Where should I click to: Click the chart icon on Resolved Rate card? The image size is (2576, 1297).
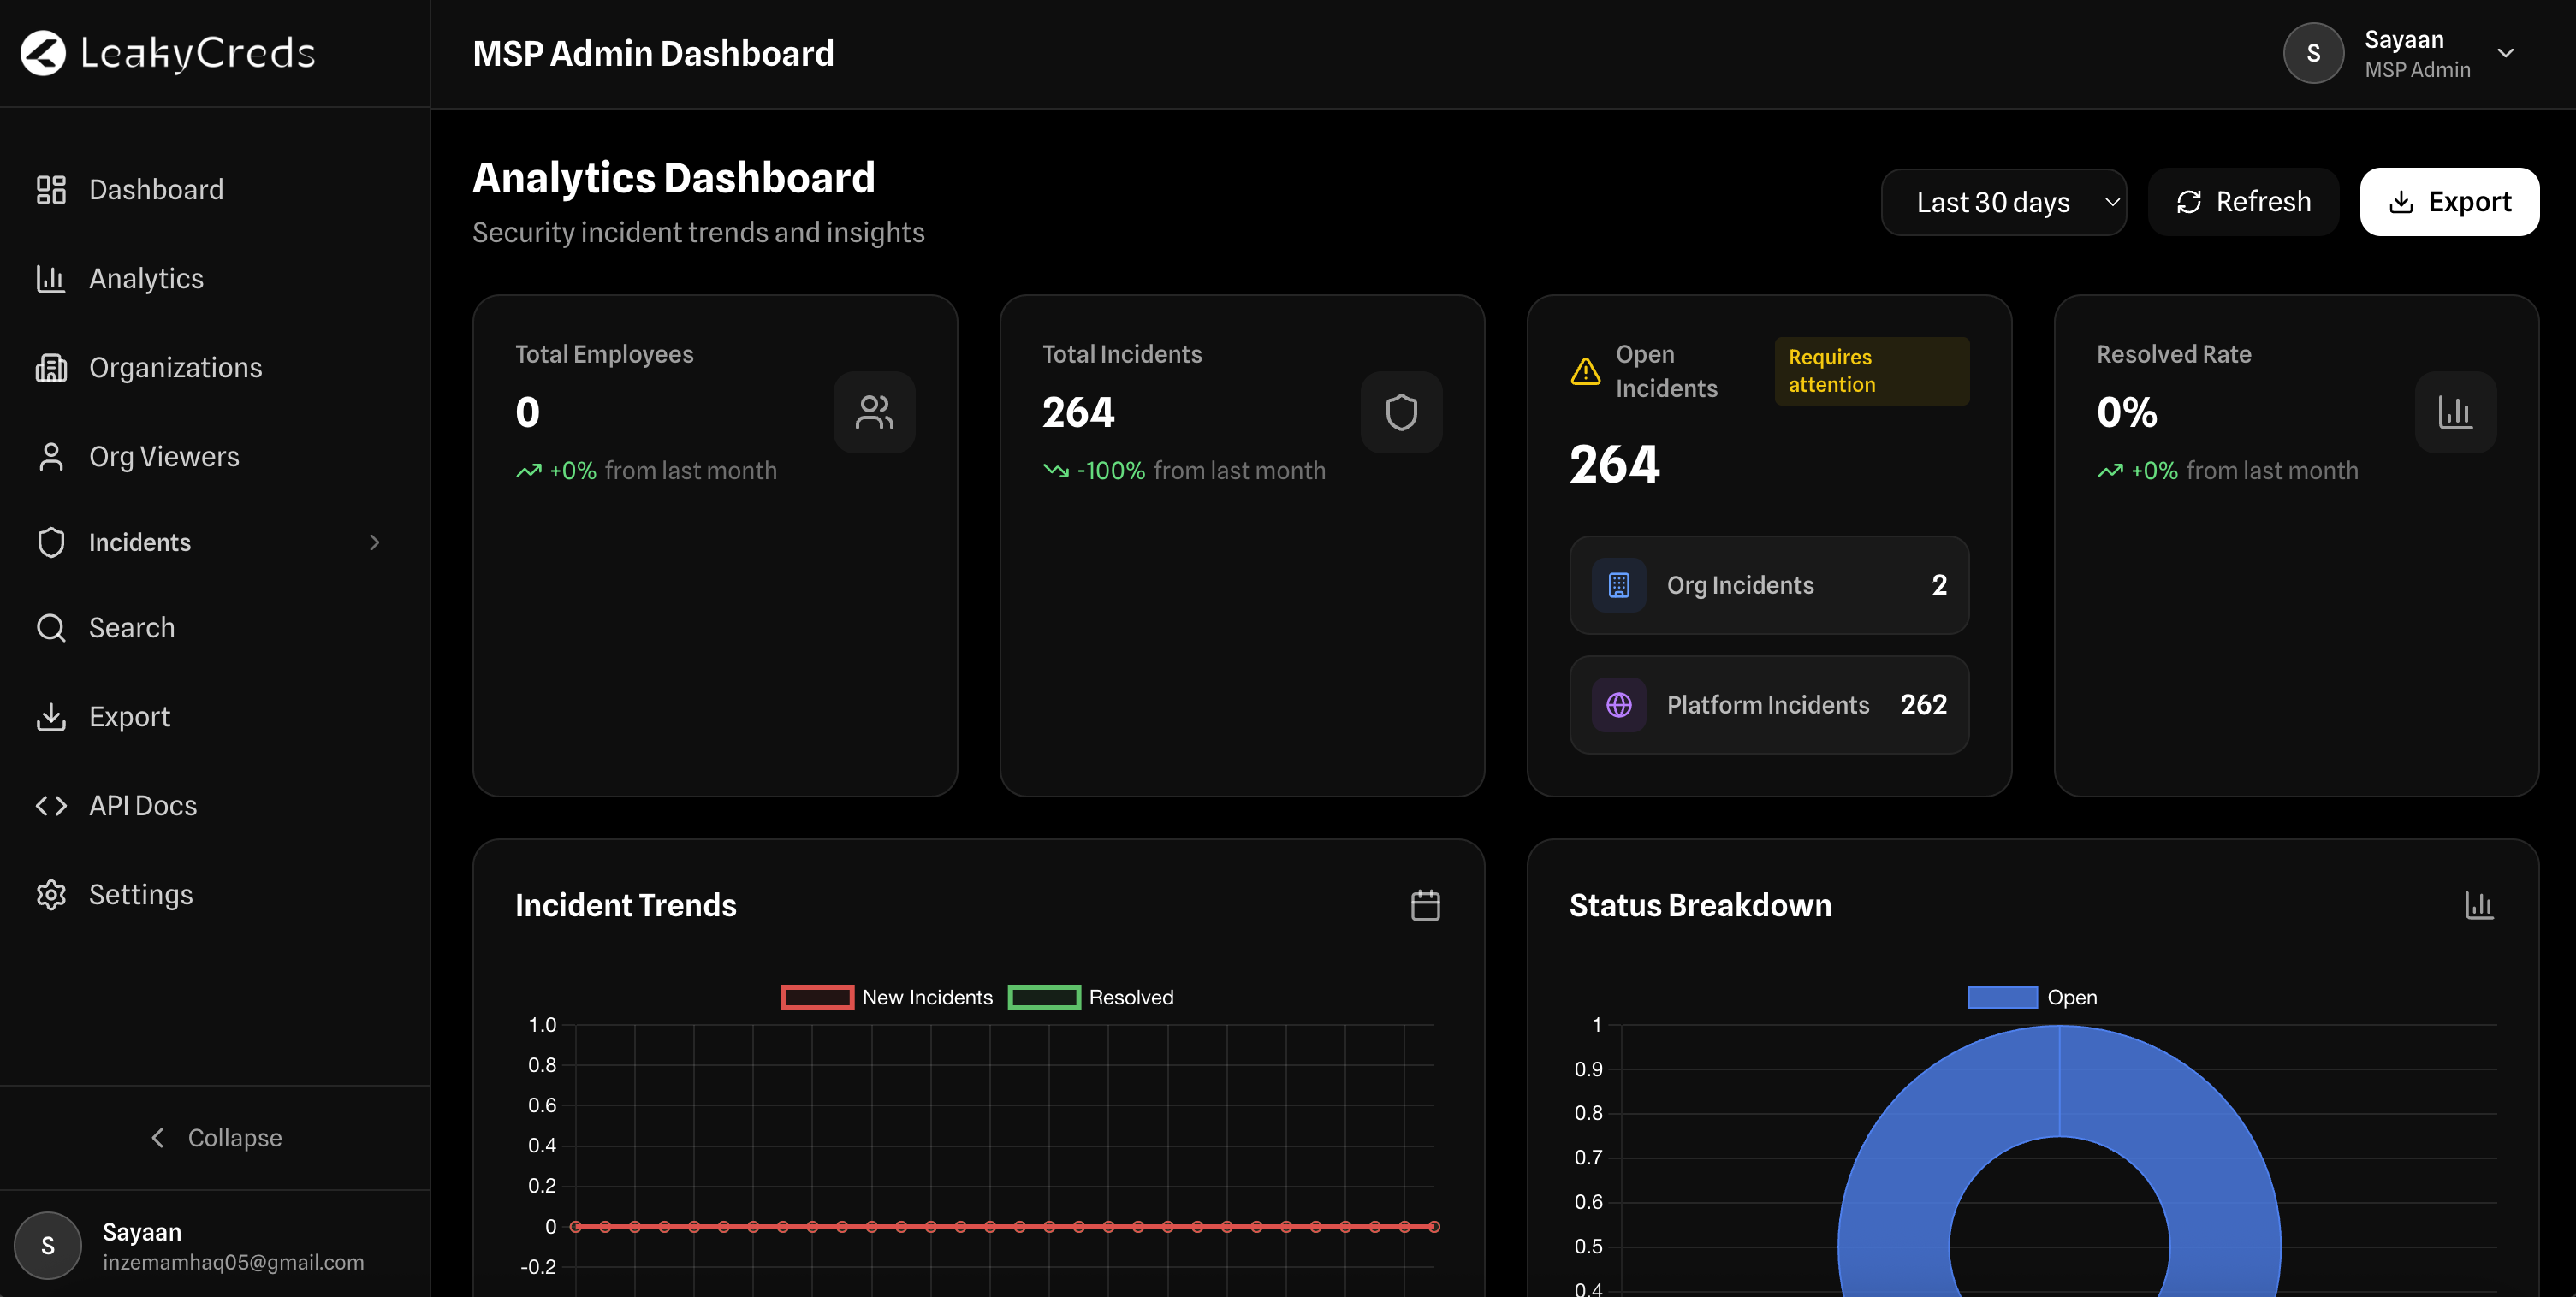click(x=2455, y=412)
